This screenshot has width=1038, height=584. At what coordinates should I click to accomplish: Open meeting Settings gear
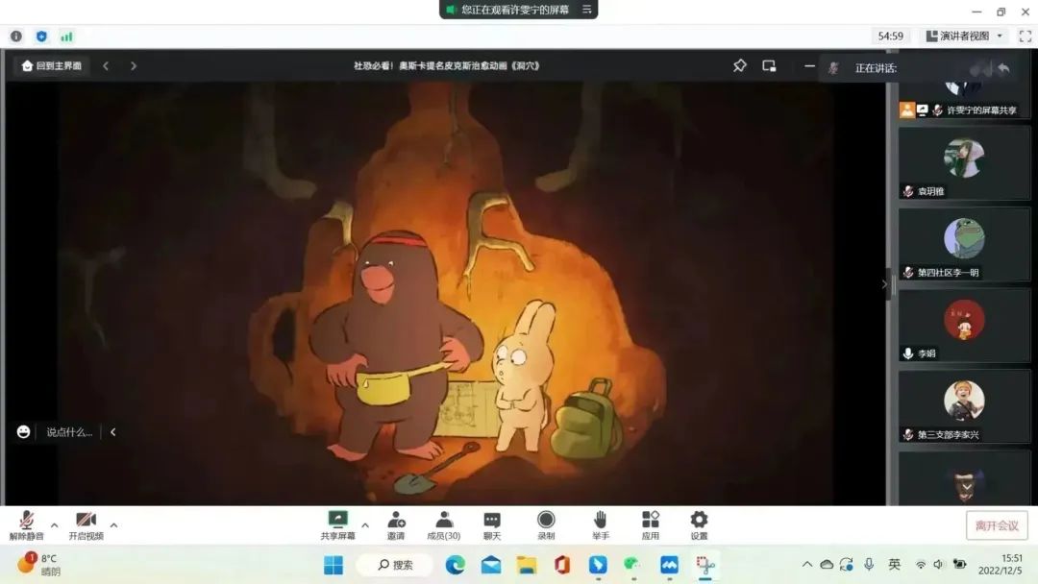click(x=699, y=525)
